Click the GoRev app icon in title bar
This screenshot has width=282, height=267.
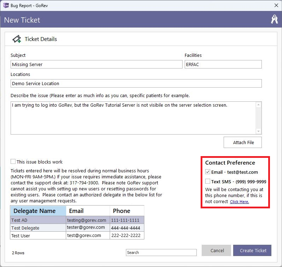6,5
